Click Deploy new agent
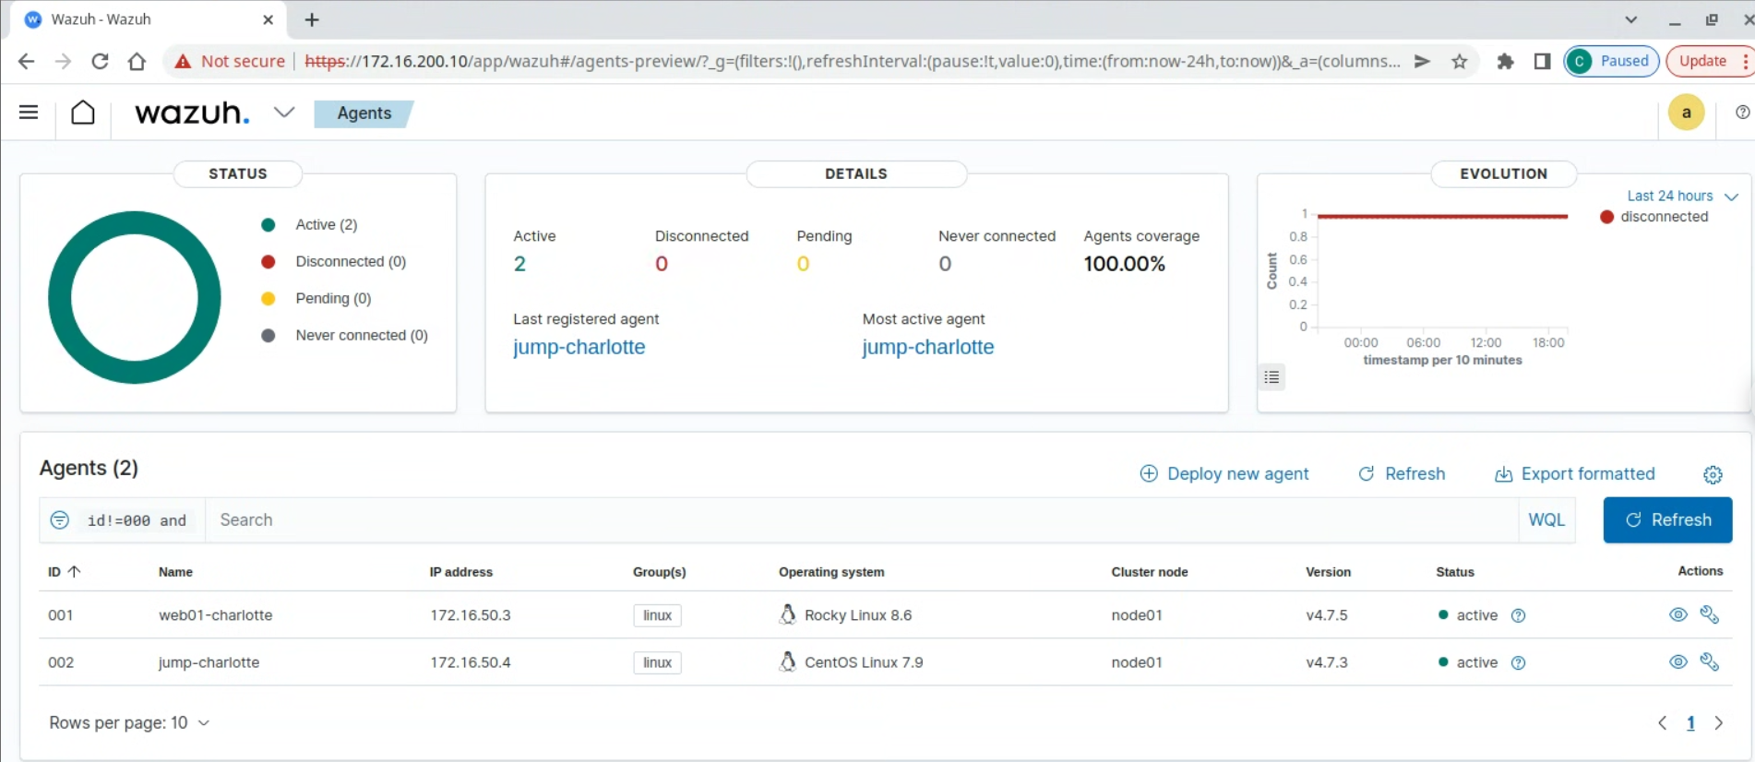Screen dimensions: 1755x762 (x=1224, y=474)
